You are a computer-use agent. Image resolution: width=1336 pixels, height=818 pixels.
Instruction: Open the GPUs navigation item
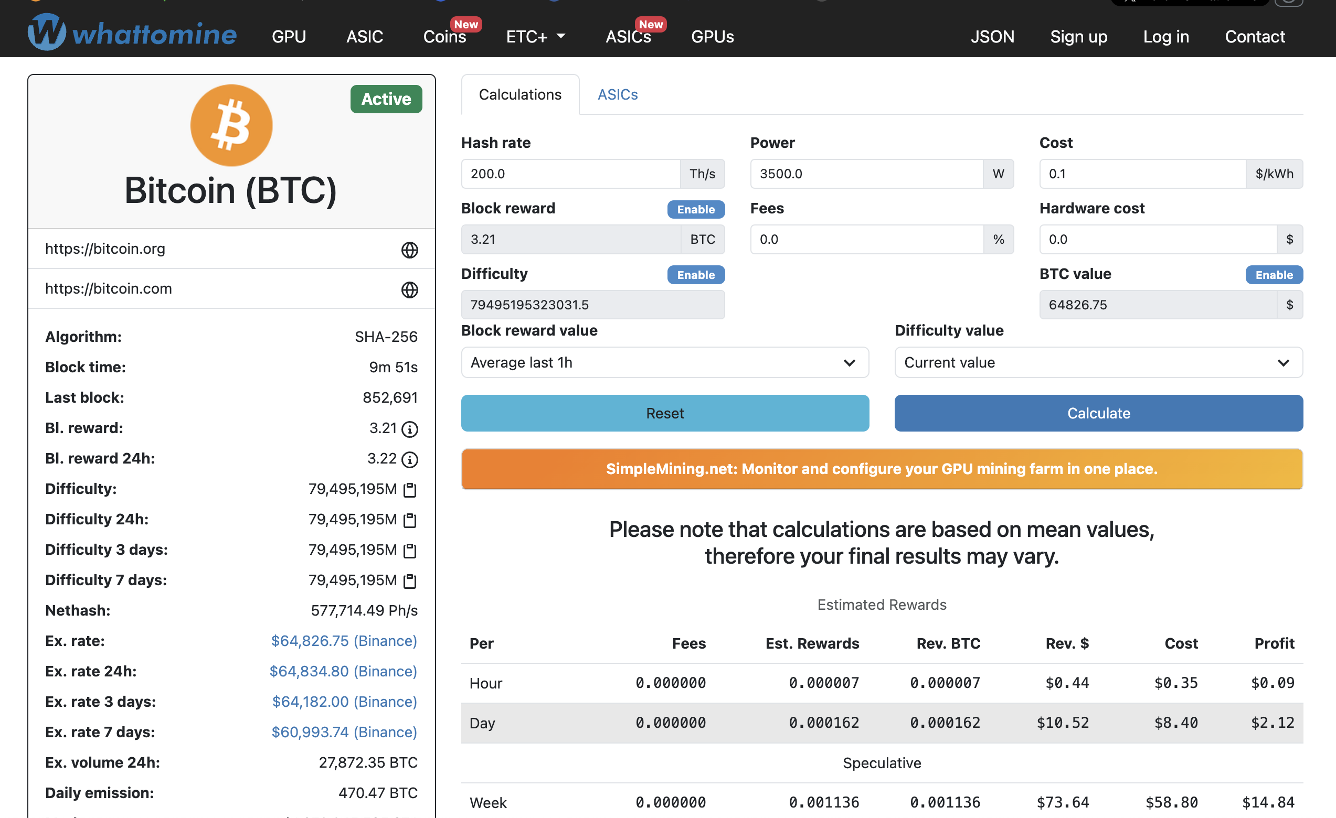coord(713,36)
